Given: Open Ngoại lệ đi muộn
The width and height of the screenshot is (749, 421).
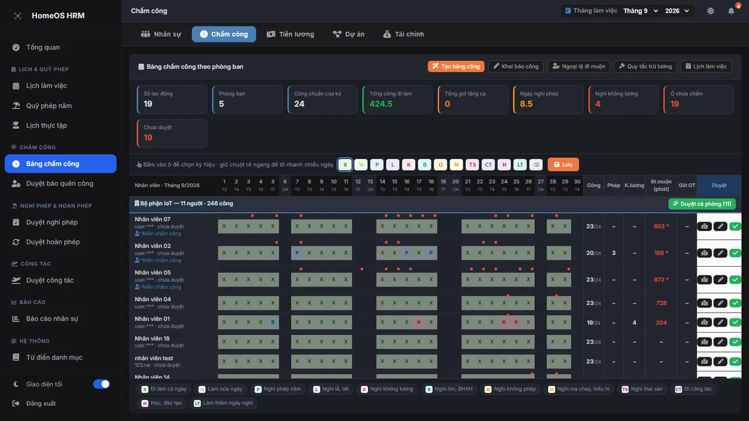Looking at the screenshot, I should tap(579, 67).
